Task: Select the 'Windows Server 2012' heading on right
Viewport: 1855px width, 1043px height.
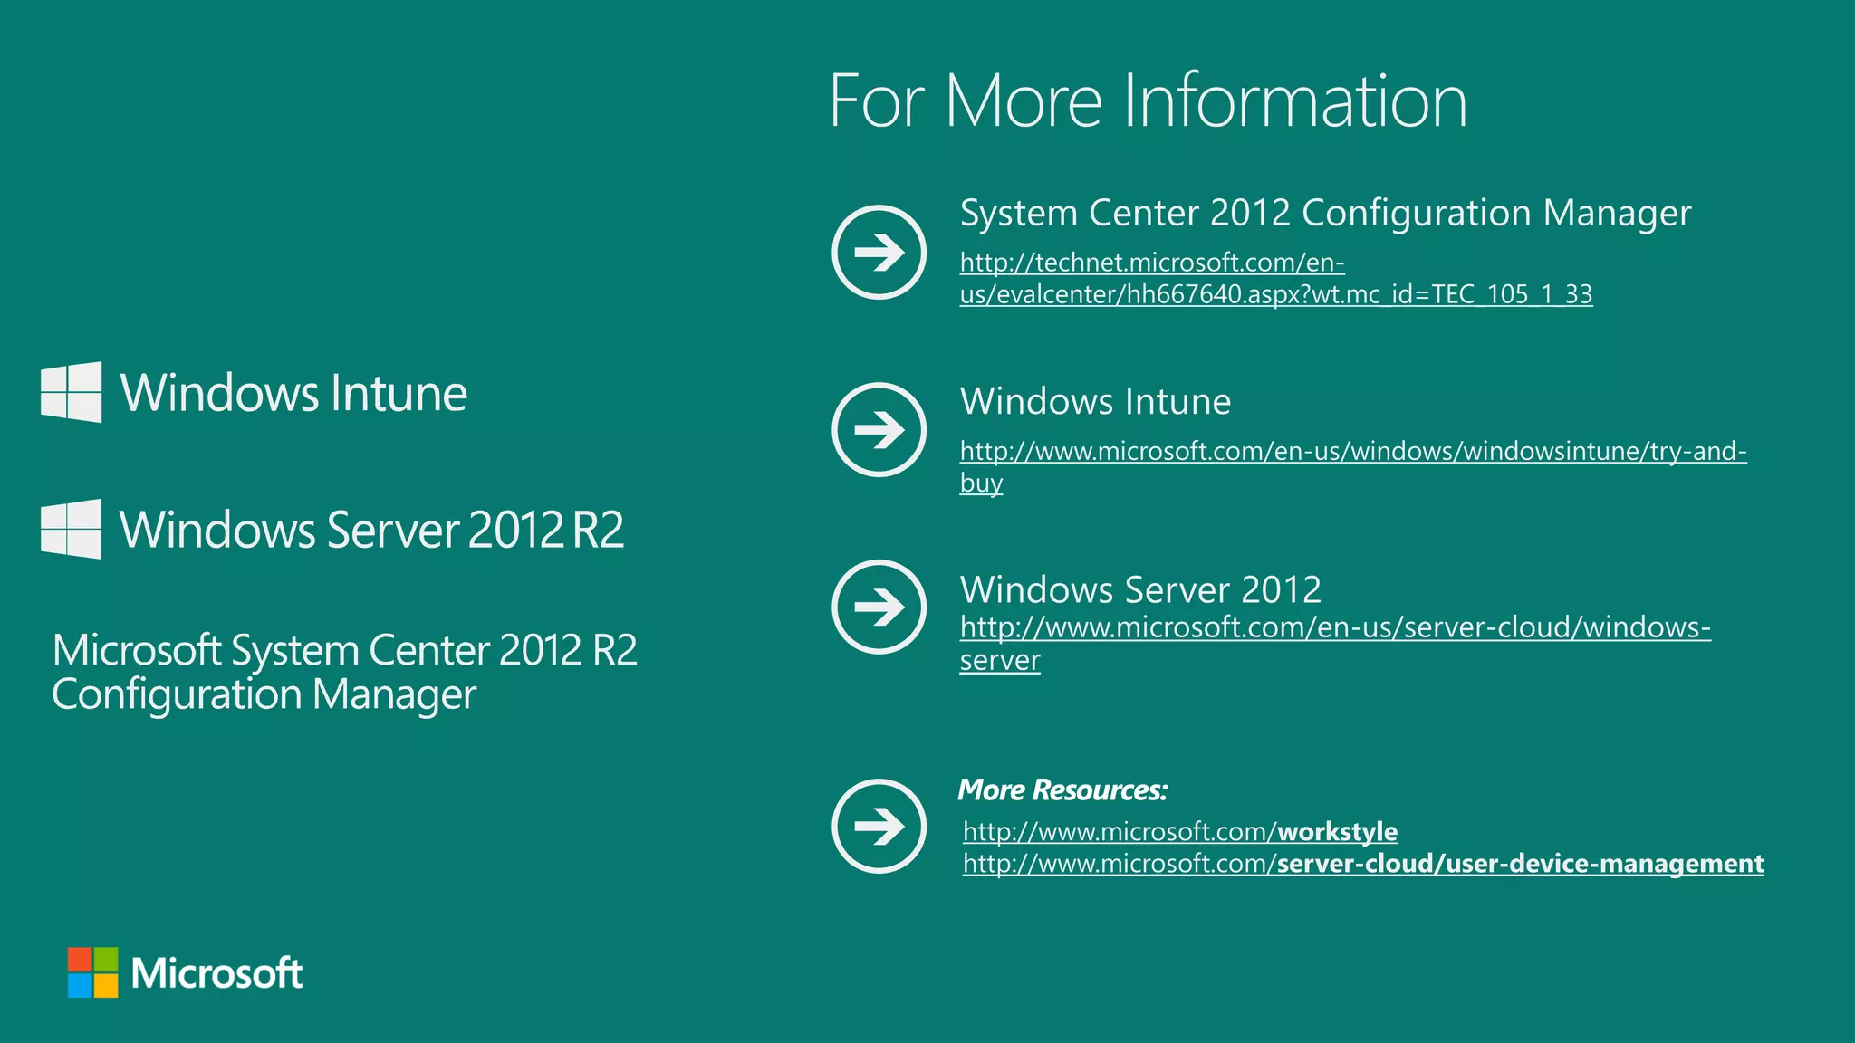Action: pos(1140,589)
